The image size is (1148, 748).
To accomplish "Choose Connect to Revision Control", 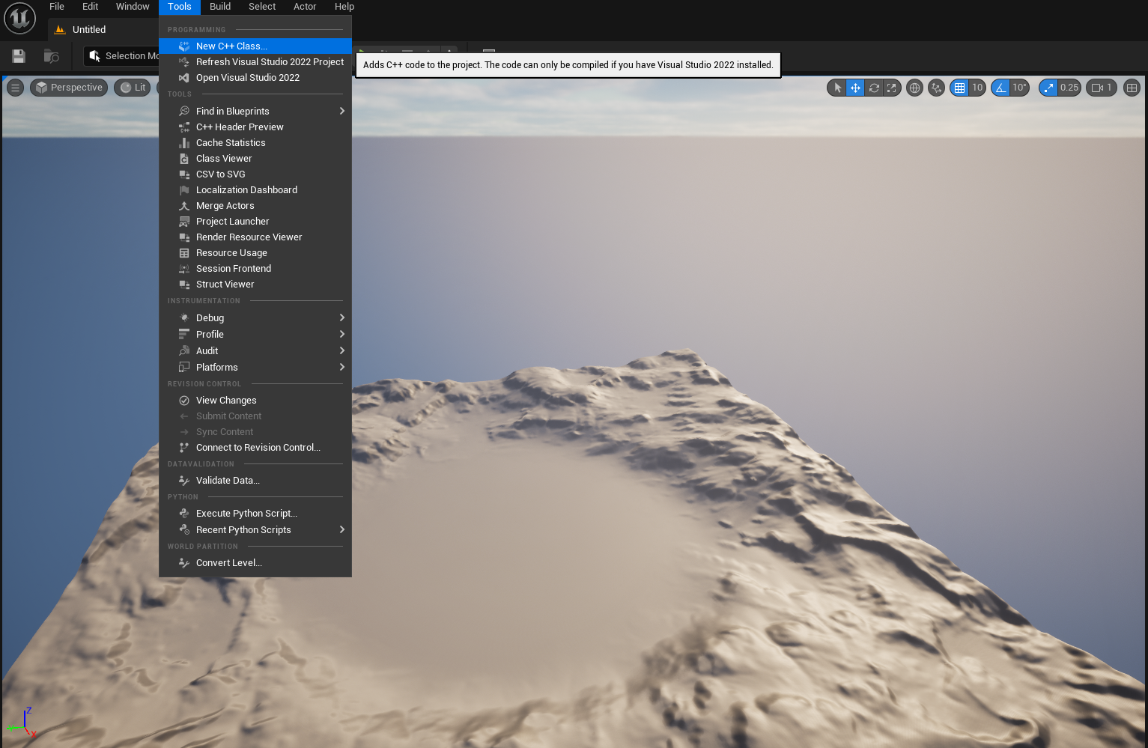I will [255, 448].
